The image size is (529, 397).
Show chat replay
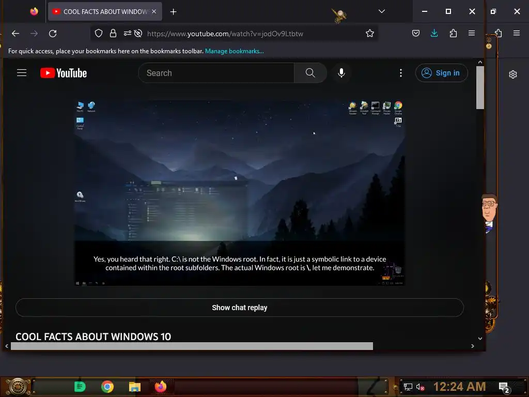coord(240,308)
